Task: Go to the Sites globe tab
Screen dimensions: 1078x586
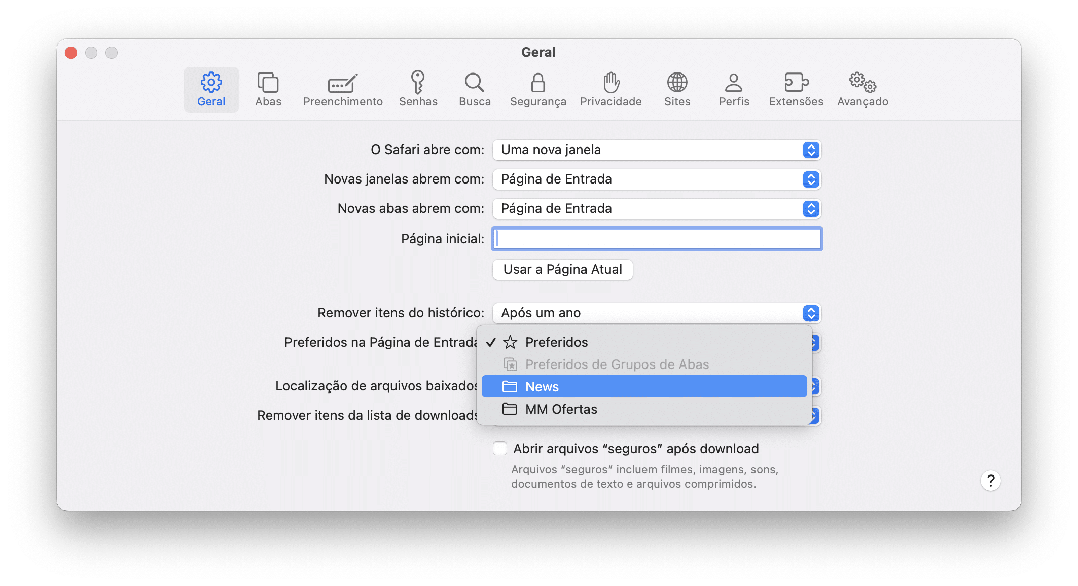Action: pos(677,90)
